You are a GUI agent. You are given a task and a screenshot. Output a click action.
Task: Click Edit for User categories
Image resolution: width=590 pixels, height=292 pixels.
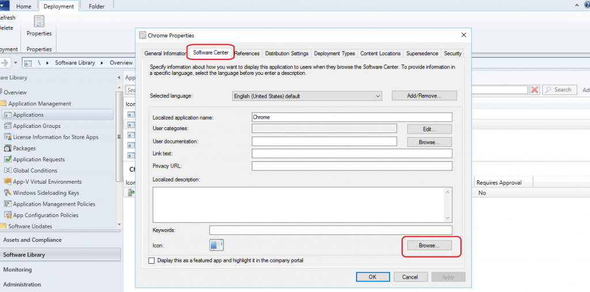pyautogui.click(x=429, y=129)
